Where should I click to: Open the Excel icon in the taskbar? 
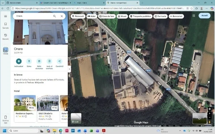click(x=91, y=131)
